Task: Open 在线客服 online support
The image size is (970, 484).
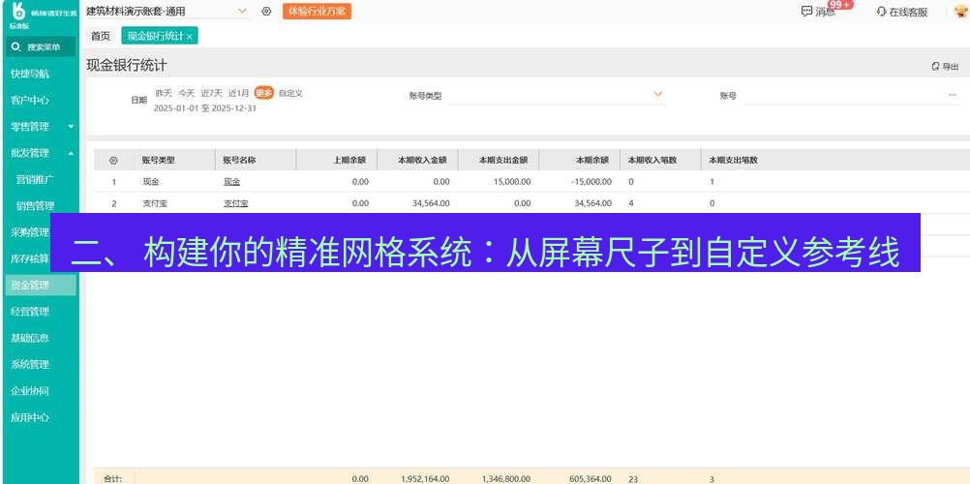Action: click(x=902, y=12)
